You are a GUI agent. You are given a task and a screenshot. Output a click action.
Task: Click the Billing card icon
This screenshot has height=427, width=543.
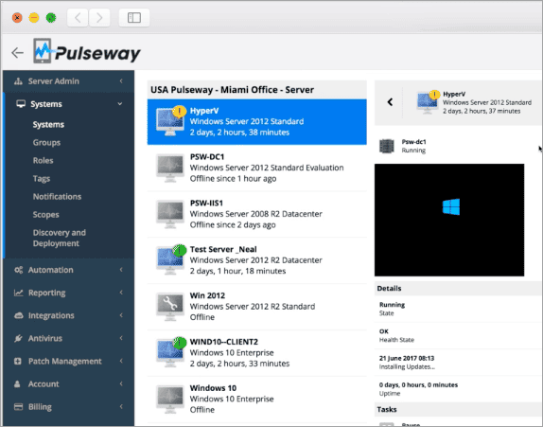(18, 407)
